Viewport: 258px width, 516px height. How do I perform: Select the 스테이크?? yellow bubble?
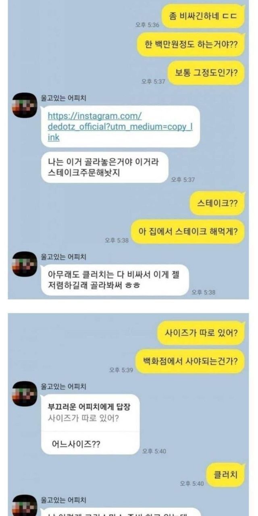point(217,203)
